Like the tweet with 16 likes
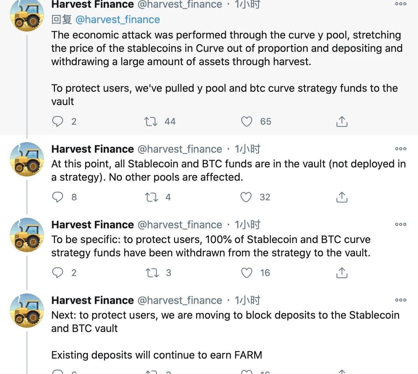 coord(246,273)
